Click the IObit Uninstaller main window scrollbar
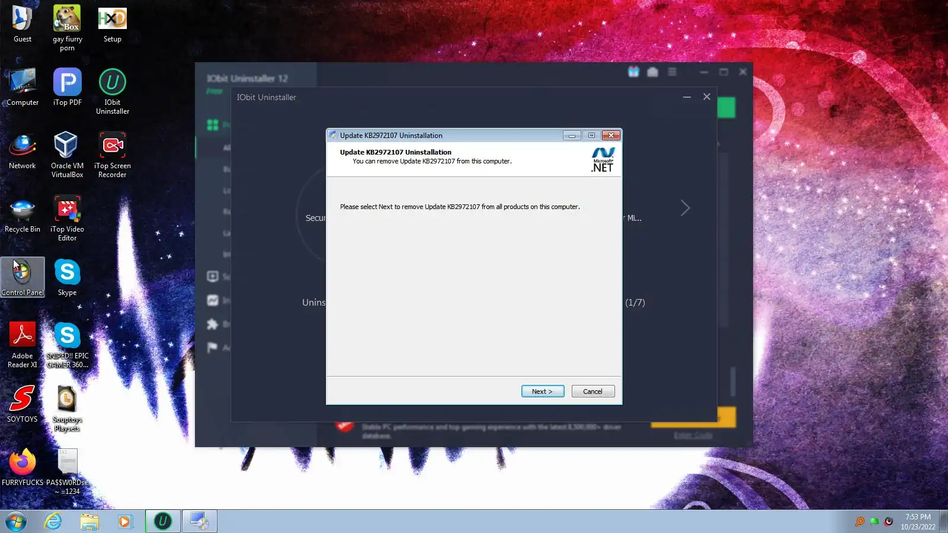The width and height of the screenshot is (948, 533). pyautogui.click(x=733, y=381)
